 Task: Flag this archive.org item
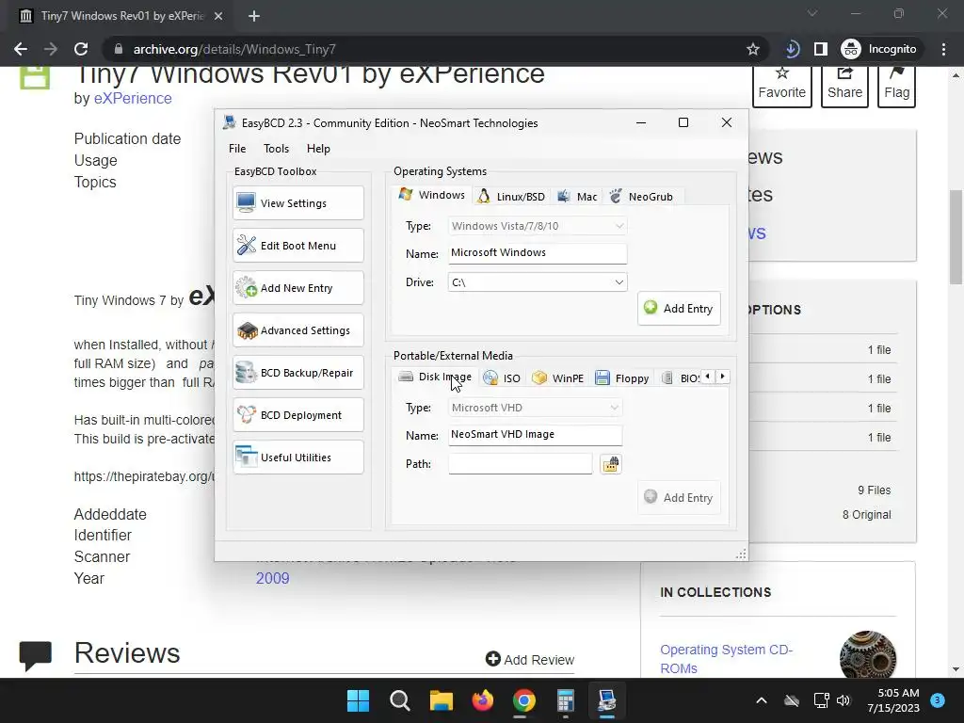[896, 84]
